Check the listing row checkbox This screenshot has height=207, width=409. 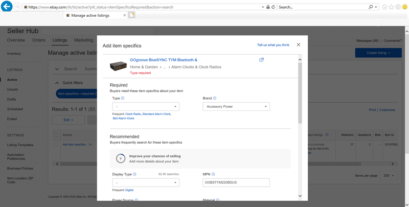(56, 145)
